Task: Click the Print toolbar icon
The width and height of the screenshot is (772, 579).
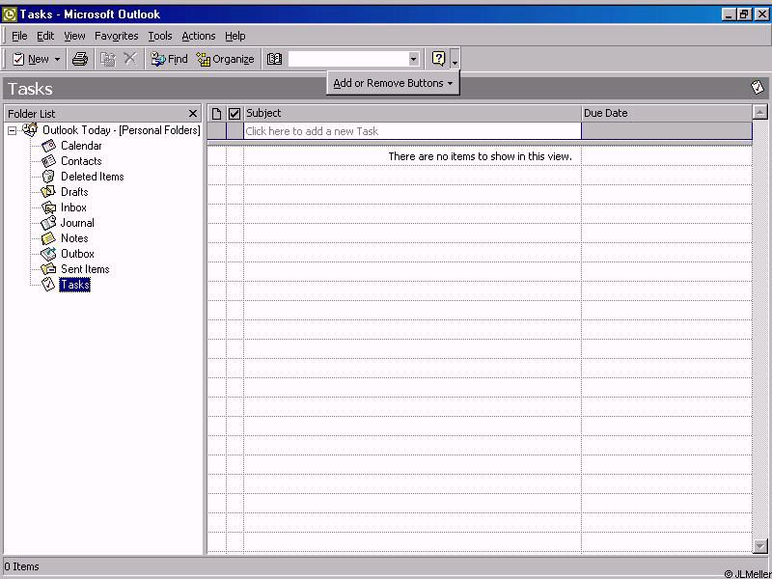Action: pyautogui.click(x=80, y=59)
